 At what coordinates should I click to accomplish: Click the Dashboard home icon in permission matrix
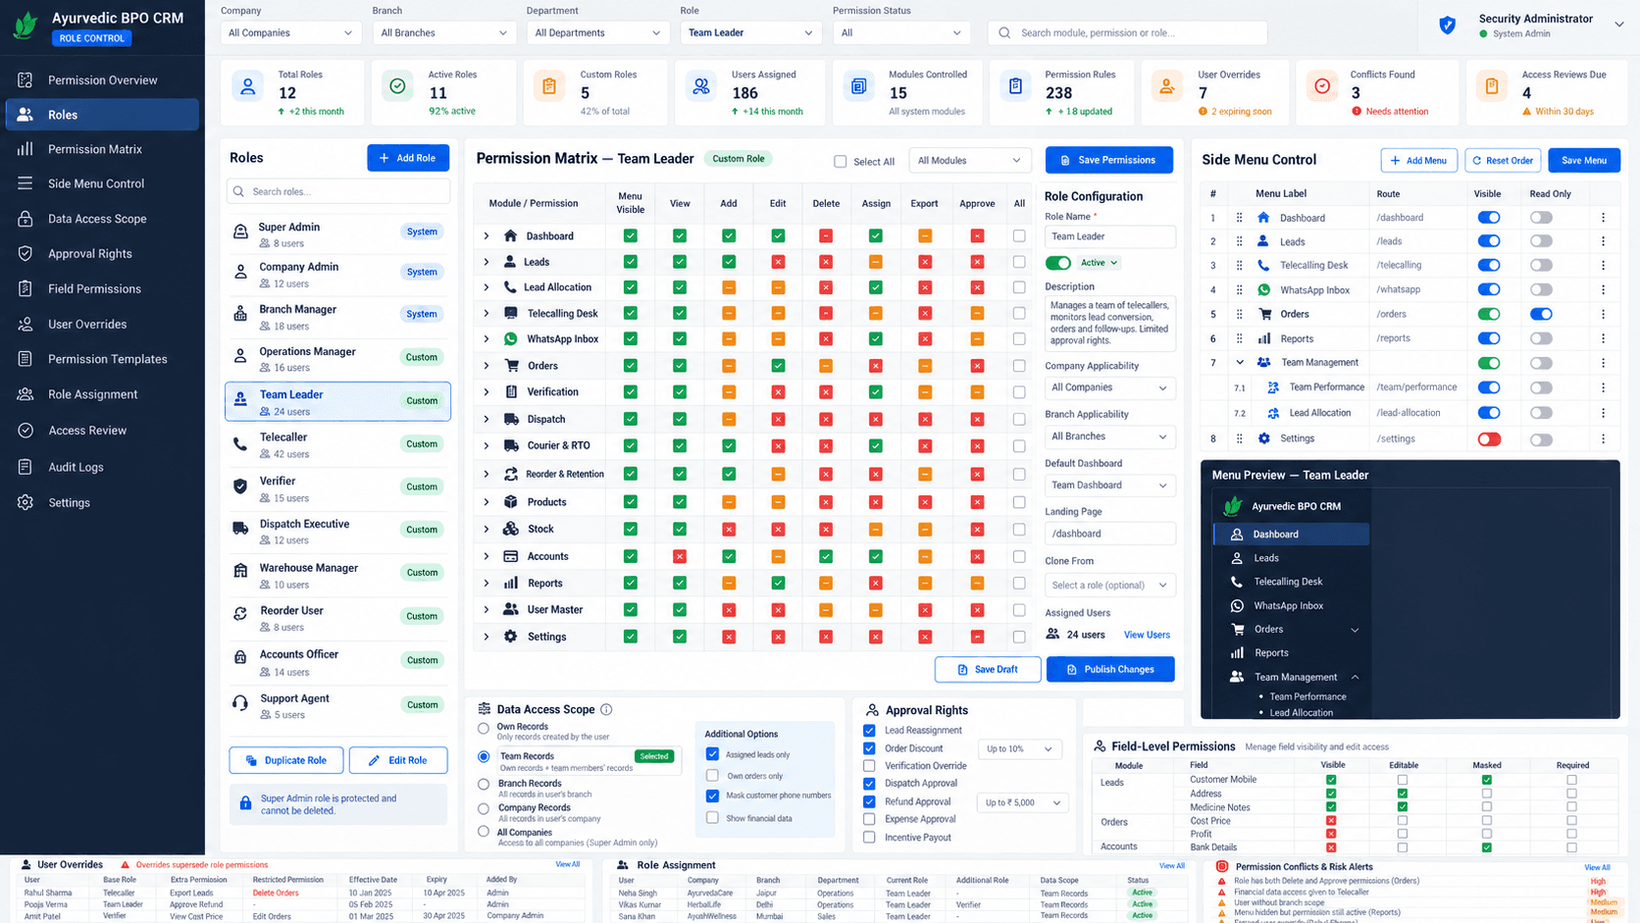tap(510, 235)
